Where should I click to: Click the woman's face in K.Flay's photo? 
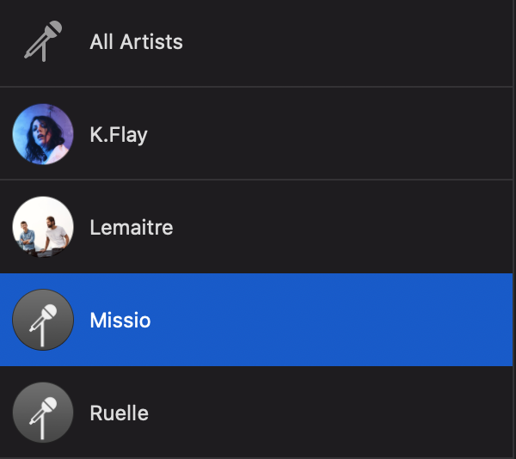[40, 135]
